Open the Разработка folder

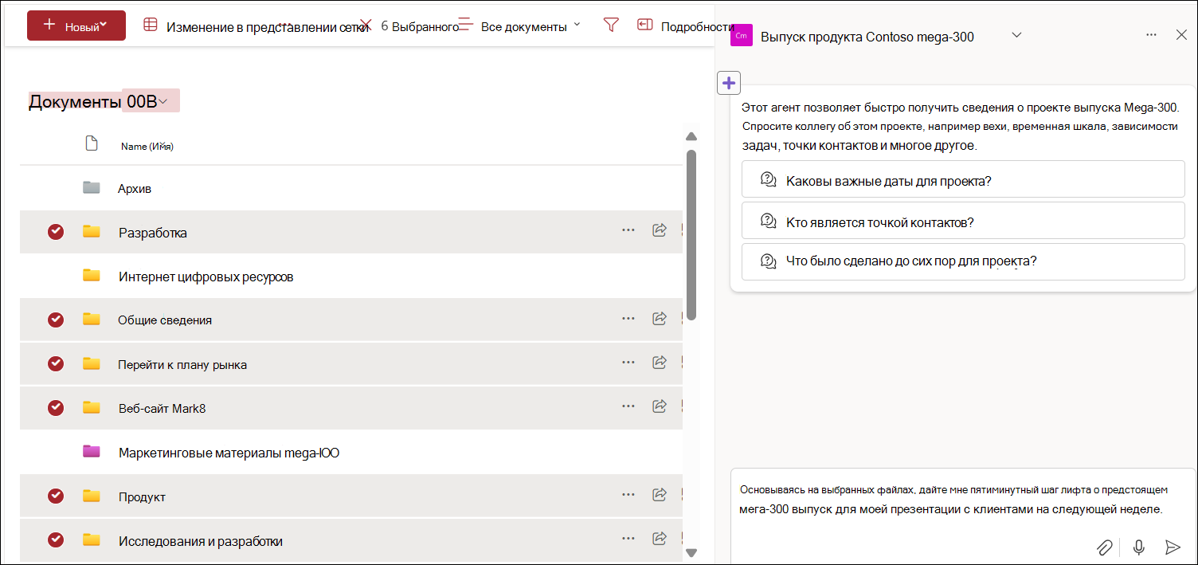click(x=153, y=233)
